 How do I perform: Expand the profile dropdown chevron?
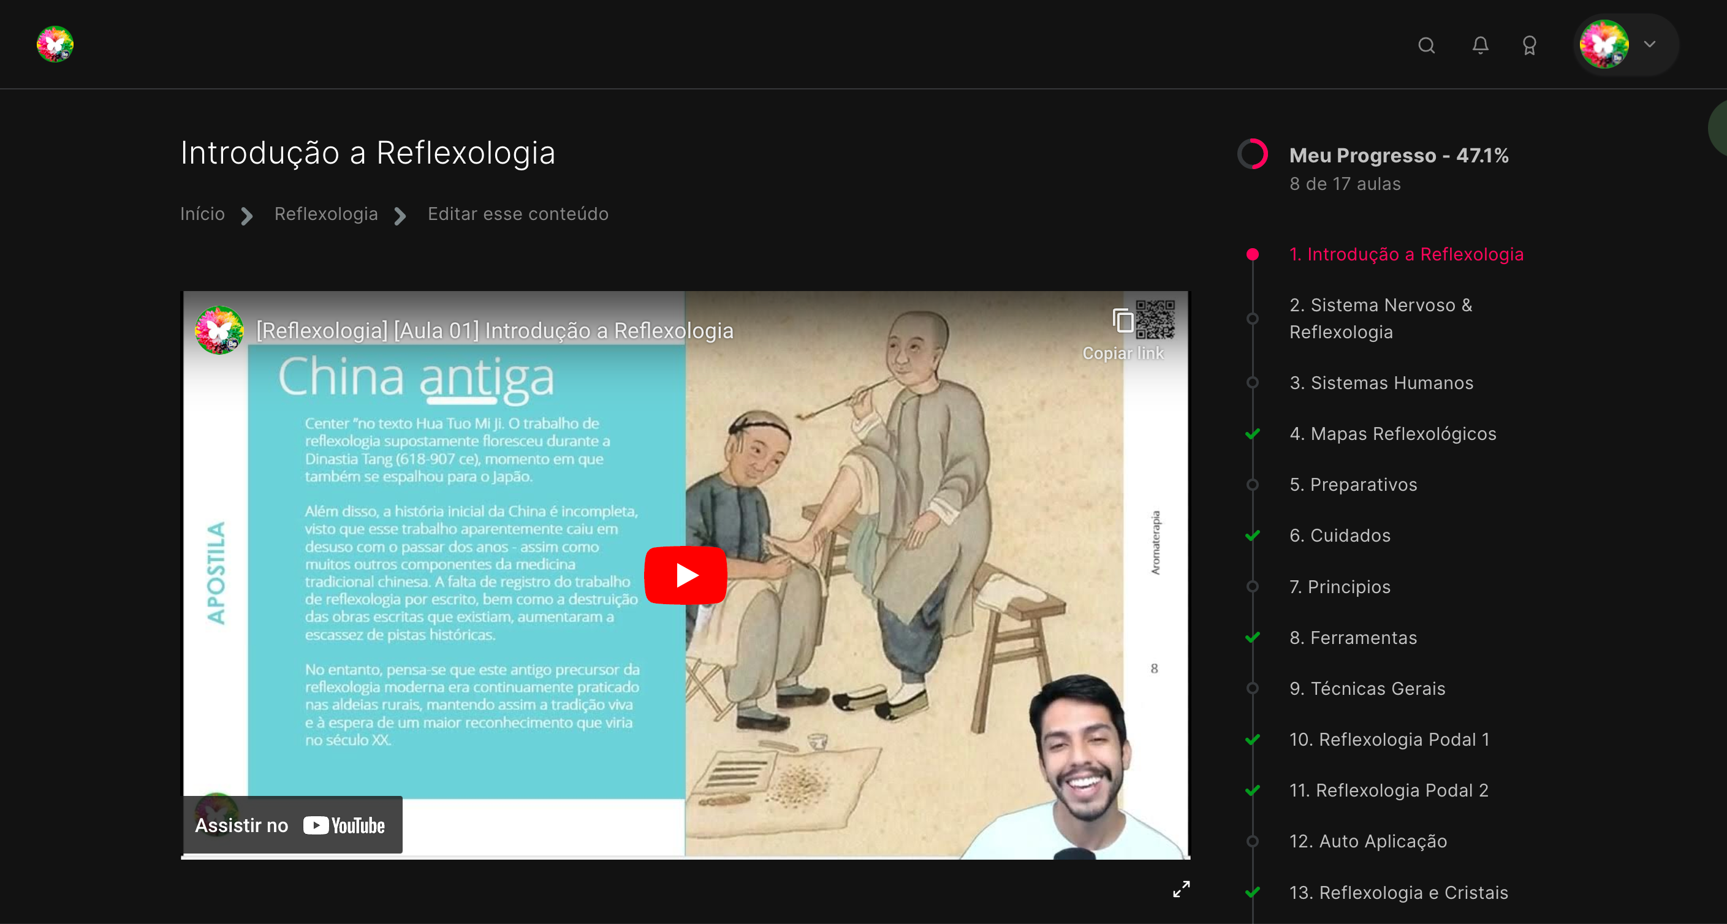[1650, 44]
